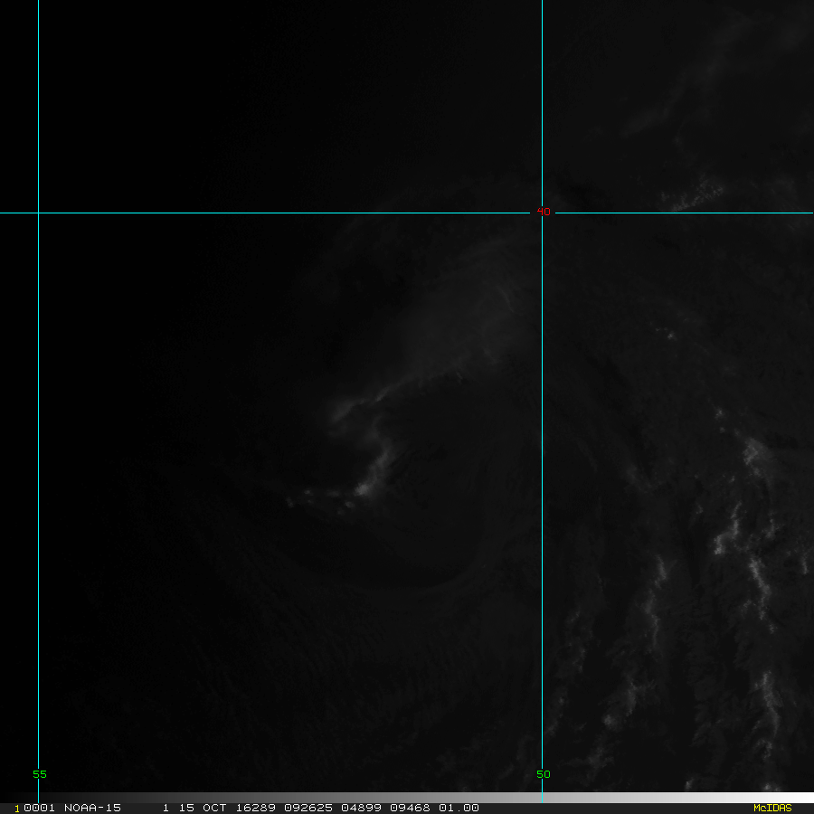
Task: Click the 0001 frame number text
Action: [34, 808]
